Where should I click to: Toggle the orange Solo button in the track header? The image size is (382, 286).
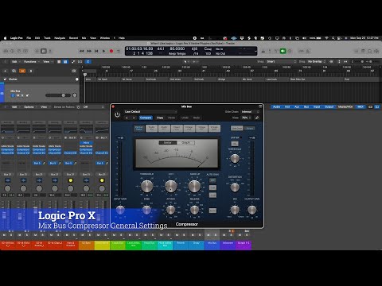coord(22,71)
